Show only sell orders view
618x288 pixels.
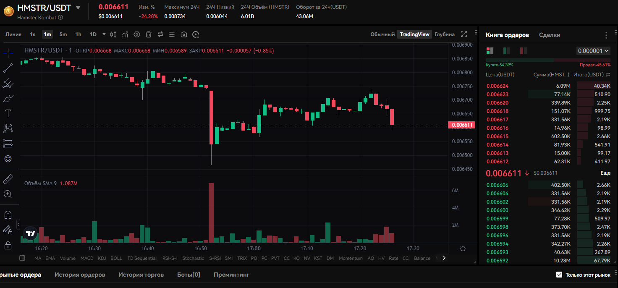point(523,51)
